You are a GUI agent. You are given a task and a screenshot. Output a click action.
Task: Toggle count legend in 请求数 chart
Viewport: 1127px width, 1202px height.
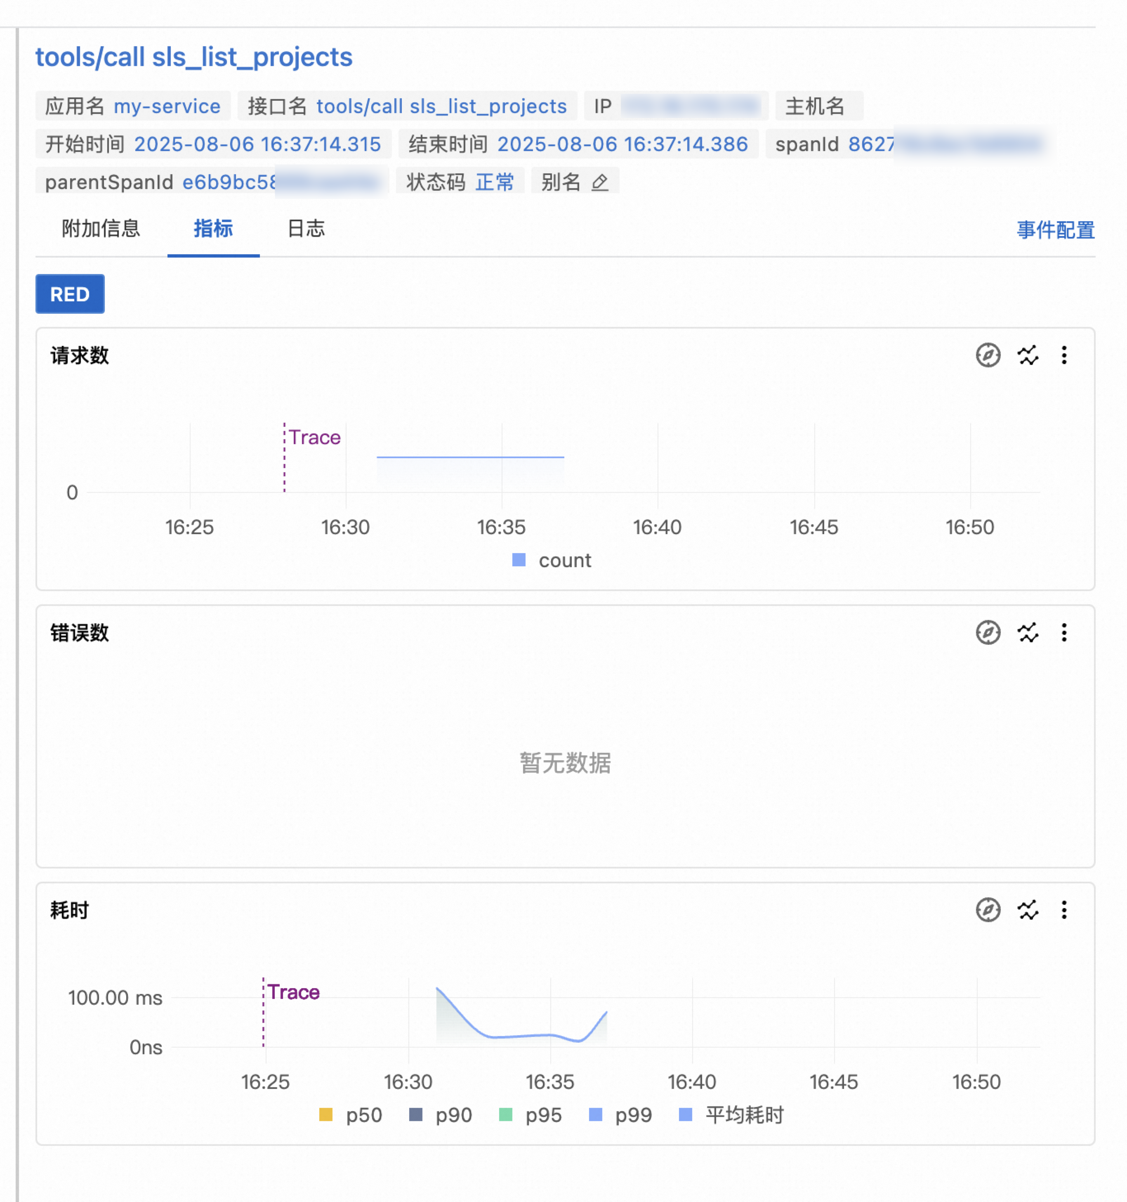click(x=551, y=560)
